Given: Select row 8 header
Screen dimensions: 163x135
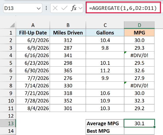Looking at the screenshot, I should click(x=8, y=86).
